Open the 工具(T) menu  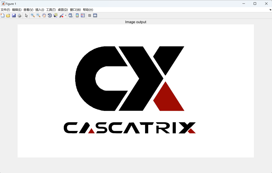51,10
